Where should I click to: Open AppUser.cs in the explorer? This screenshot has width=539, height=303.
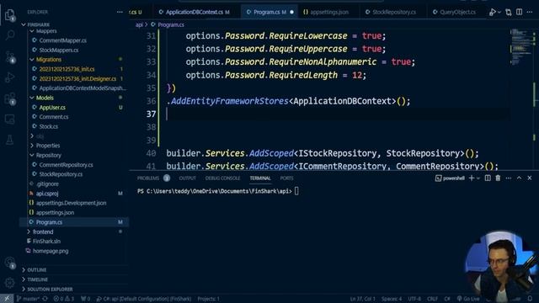(52, 108)
